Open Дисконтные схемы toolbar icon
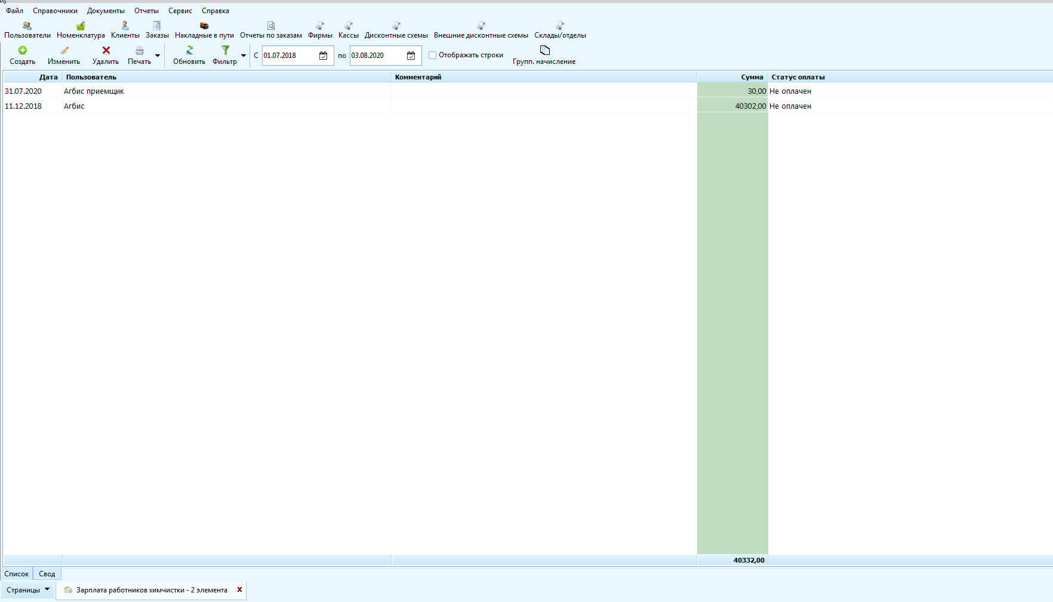The width and height of the screenshot is (1053, 602). coord(396,26)
